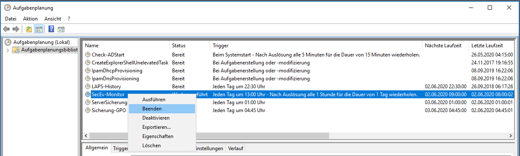Image resolution: width=520 pixels, height=156 pixels.
Task: Click trigger text 'Jeden Tag um 04:45 Uhr'
Action: point(239,110)
